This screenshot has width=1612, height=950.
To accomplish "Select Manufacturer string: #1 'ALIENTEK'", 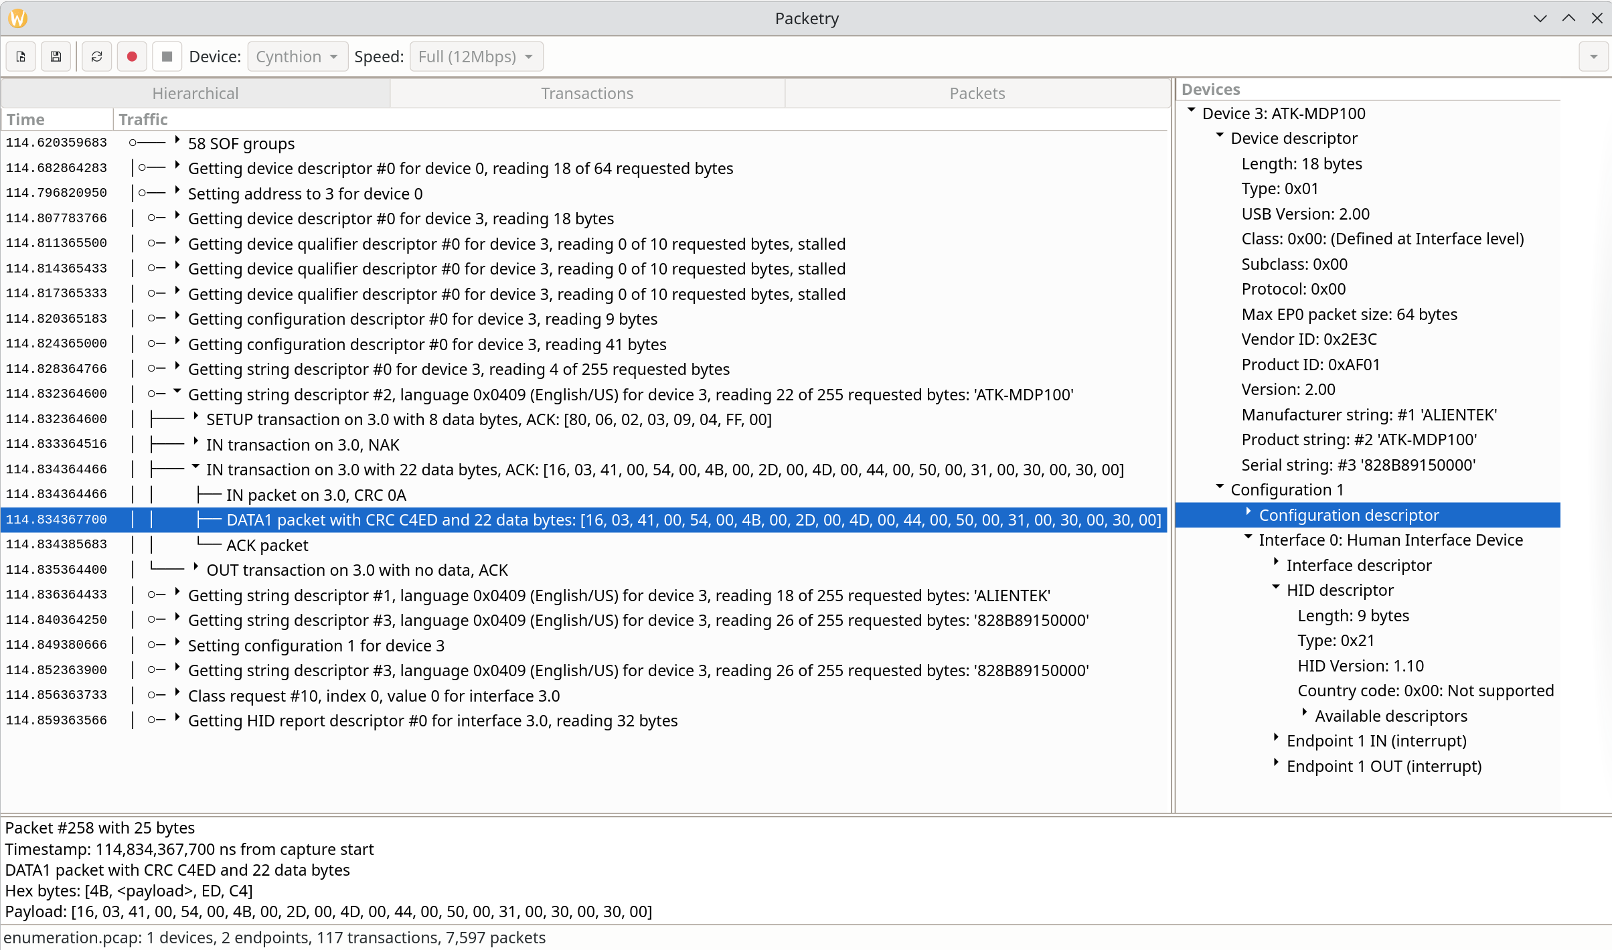I will click(1369, 415).
